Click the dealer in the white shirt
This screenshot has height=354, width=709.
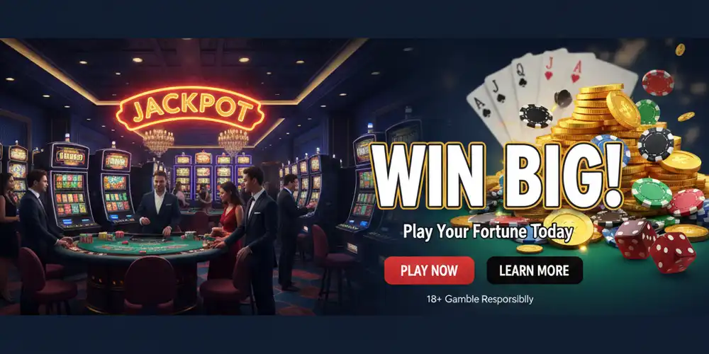click(159, 203)
